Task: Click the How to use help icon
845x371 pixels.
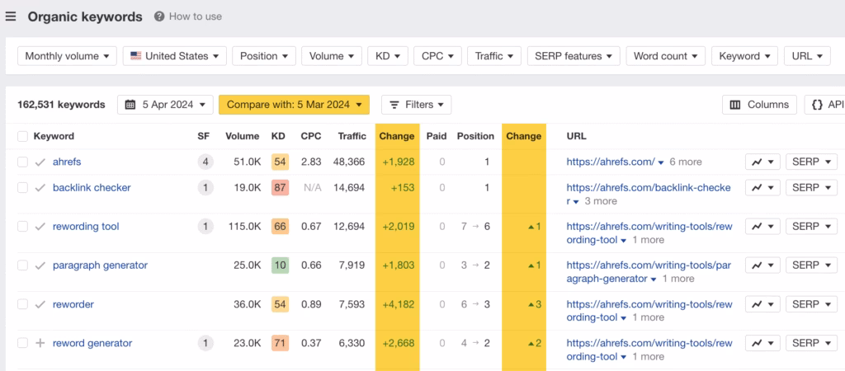Action: pyautogui.click(x=159, y=16)
